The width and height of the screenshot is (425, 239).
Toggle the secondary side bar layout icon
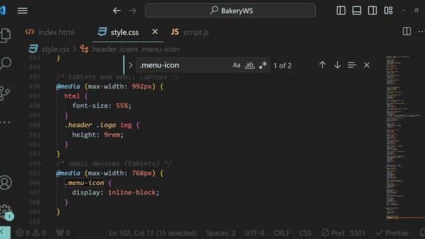[372, 11]
